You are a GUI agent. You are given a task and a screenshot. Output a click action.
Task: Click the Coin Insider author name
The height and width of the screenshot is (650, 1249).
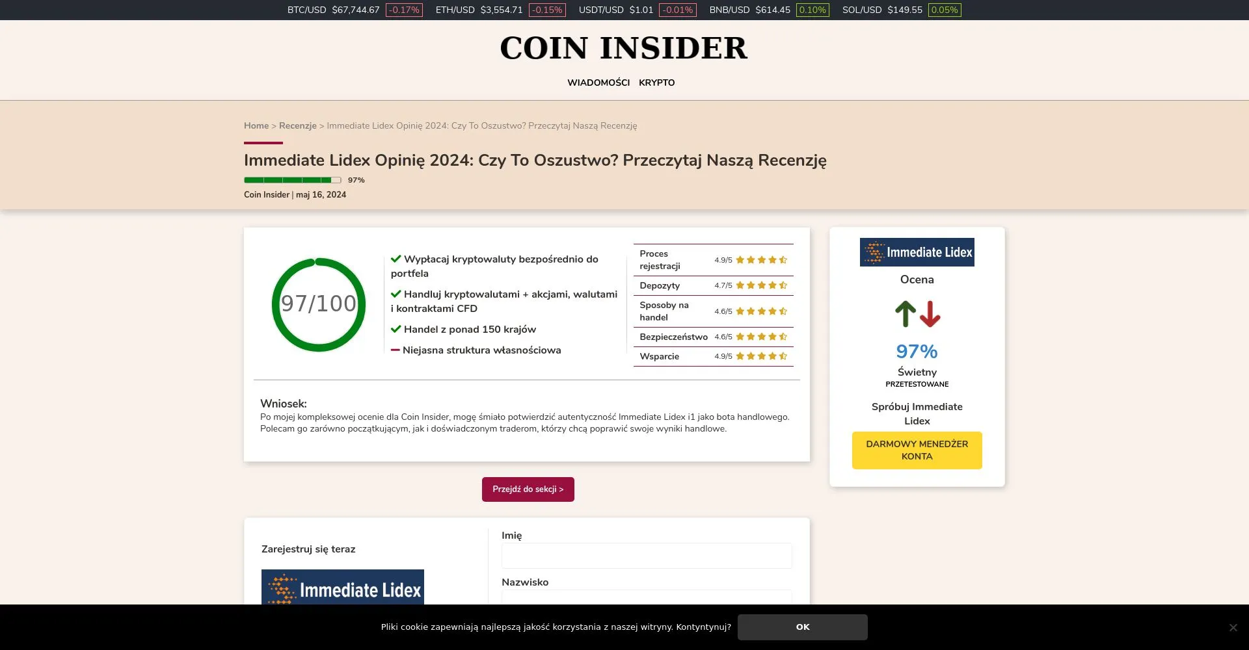267,194
